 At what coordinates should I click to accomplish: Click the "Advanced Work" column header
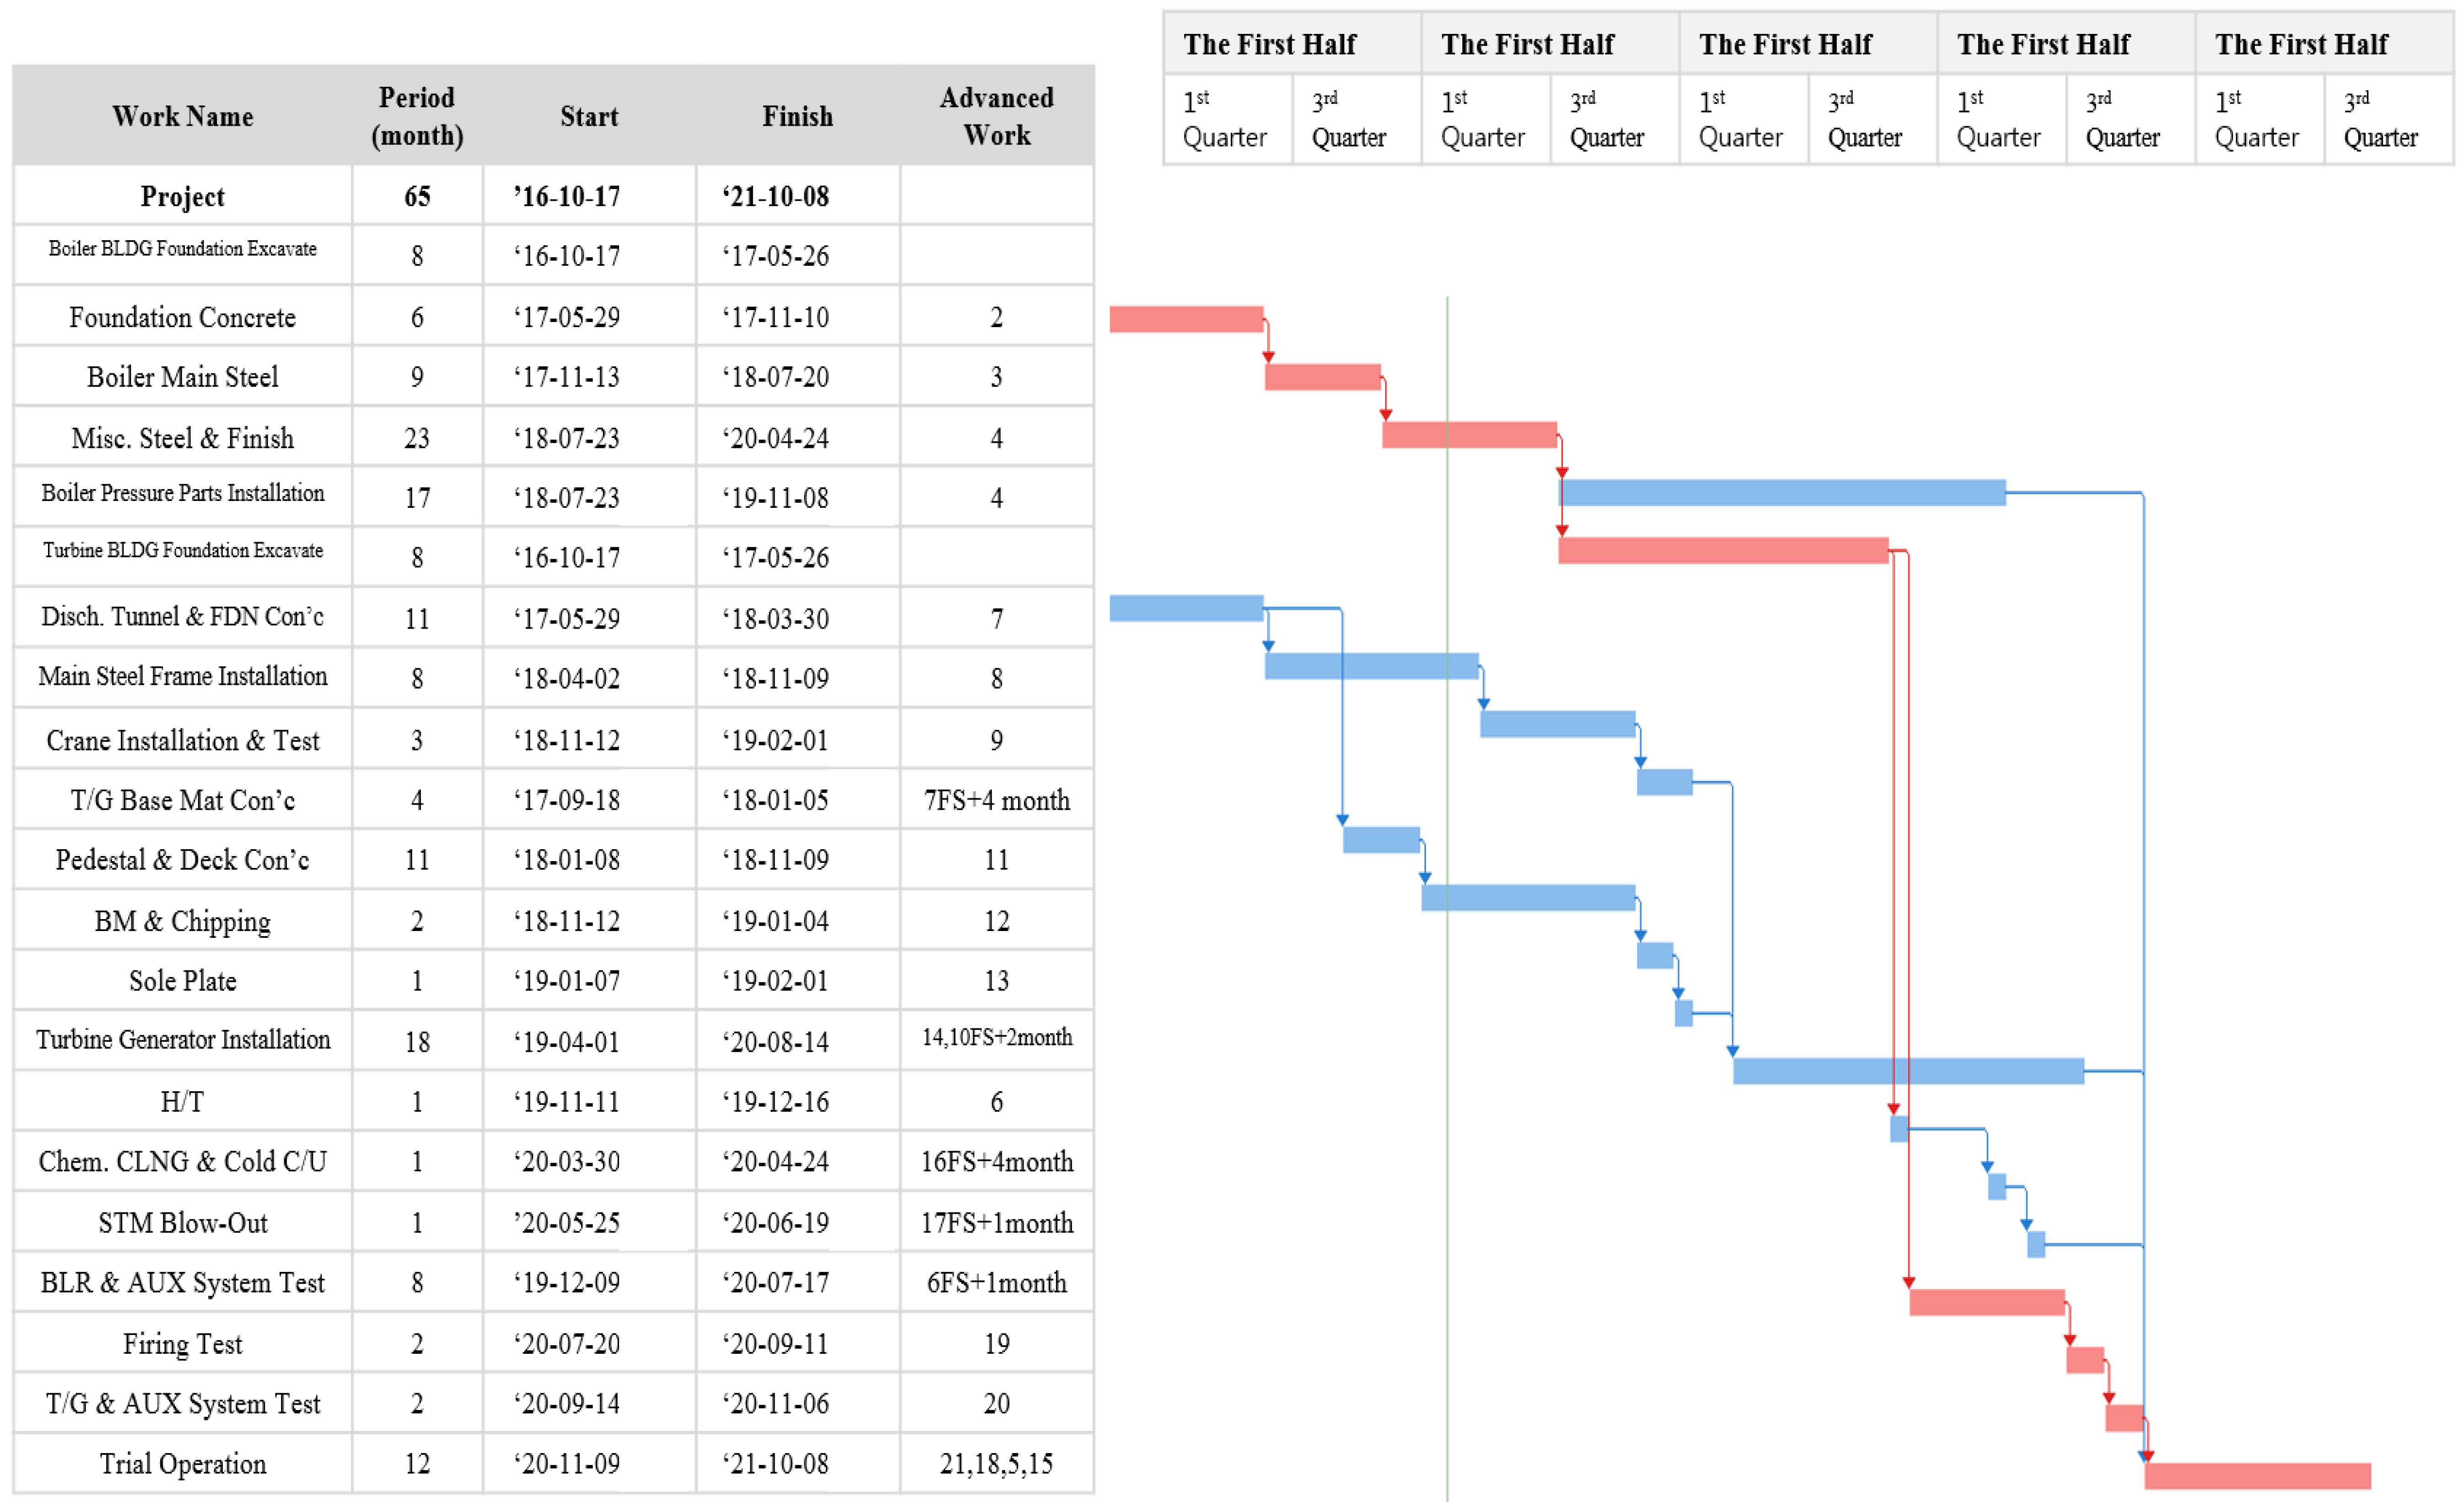(x=996, y=116)
